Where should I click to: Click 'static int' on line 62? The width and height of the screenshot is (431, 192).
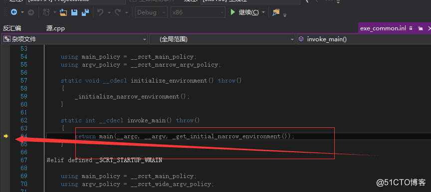tap(78, 120)
